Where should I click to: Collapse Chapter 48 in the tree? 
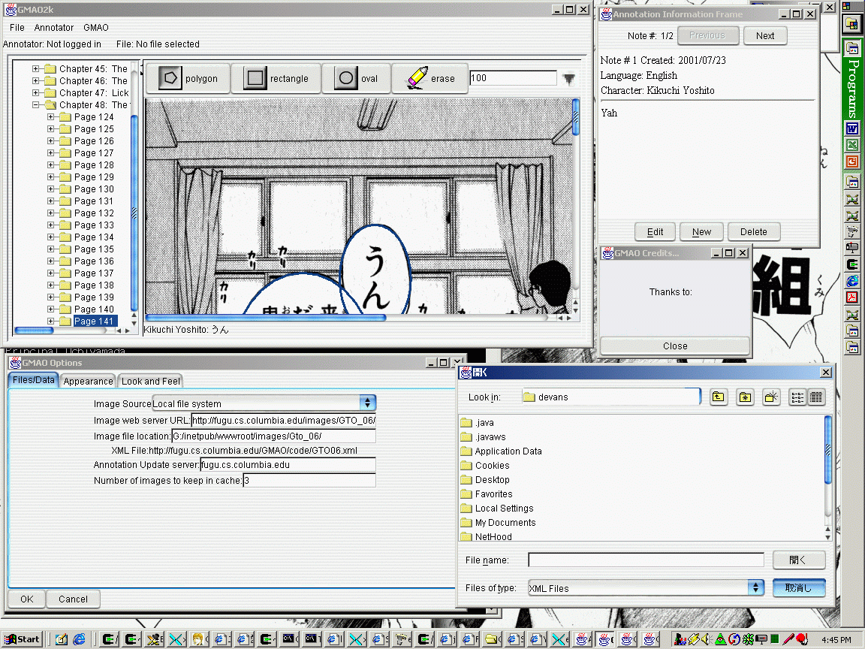(35, 105)
